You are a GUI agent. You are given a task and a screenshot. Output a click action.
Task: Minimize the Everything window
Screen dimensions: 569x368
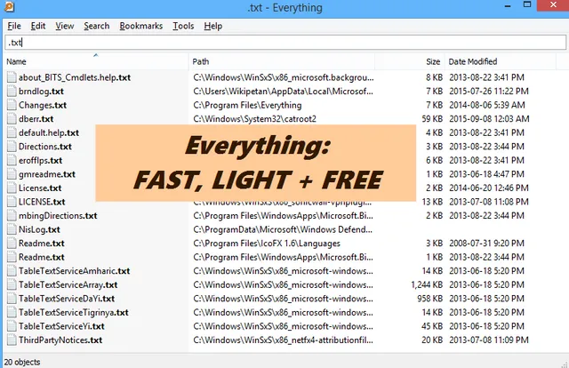(508, 6)
